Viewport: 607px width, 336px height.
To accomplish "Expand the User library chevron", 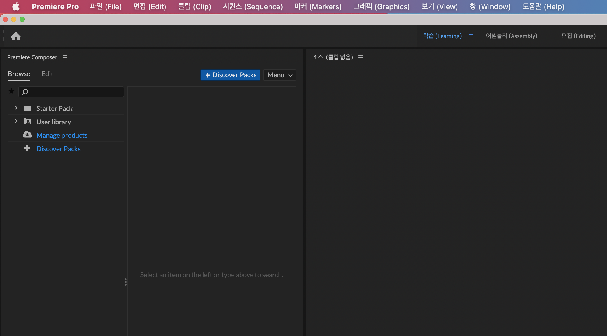I will click(x=16, y=122).
